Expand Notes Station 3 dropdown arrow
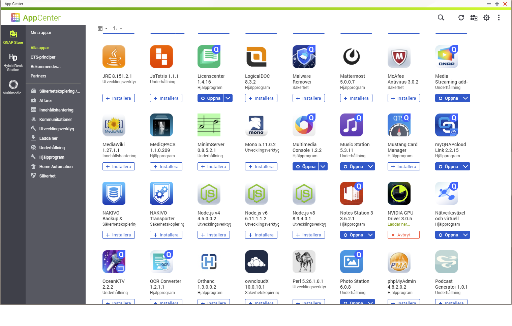Screen dimensions: 512x326 point(371,235)
